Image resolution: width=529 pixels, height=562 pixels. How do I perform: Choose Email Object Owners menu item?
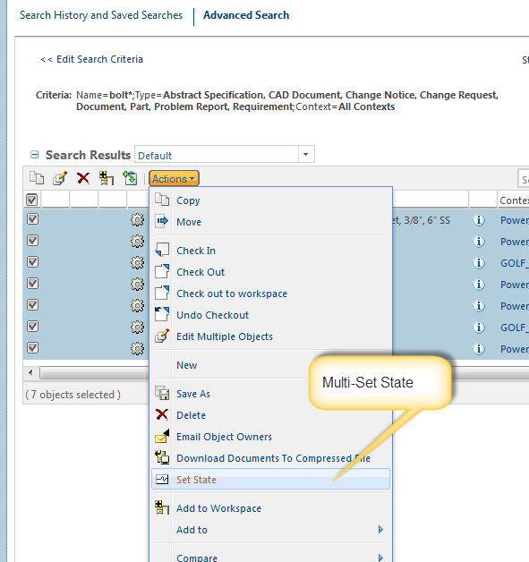click(270, 437)
